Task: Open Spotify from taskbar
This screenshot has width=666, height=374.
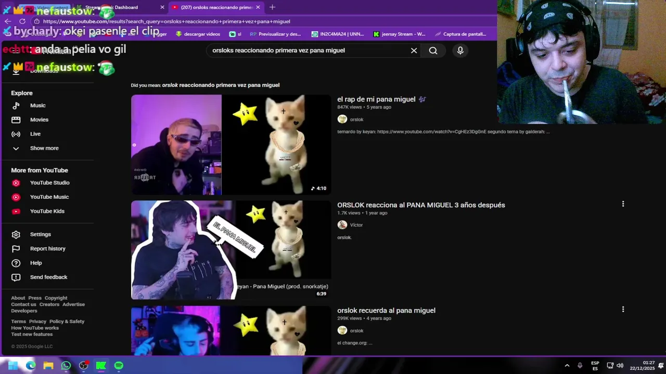Action: [119, 366]
